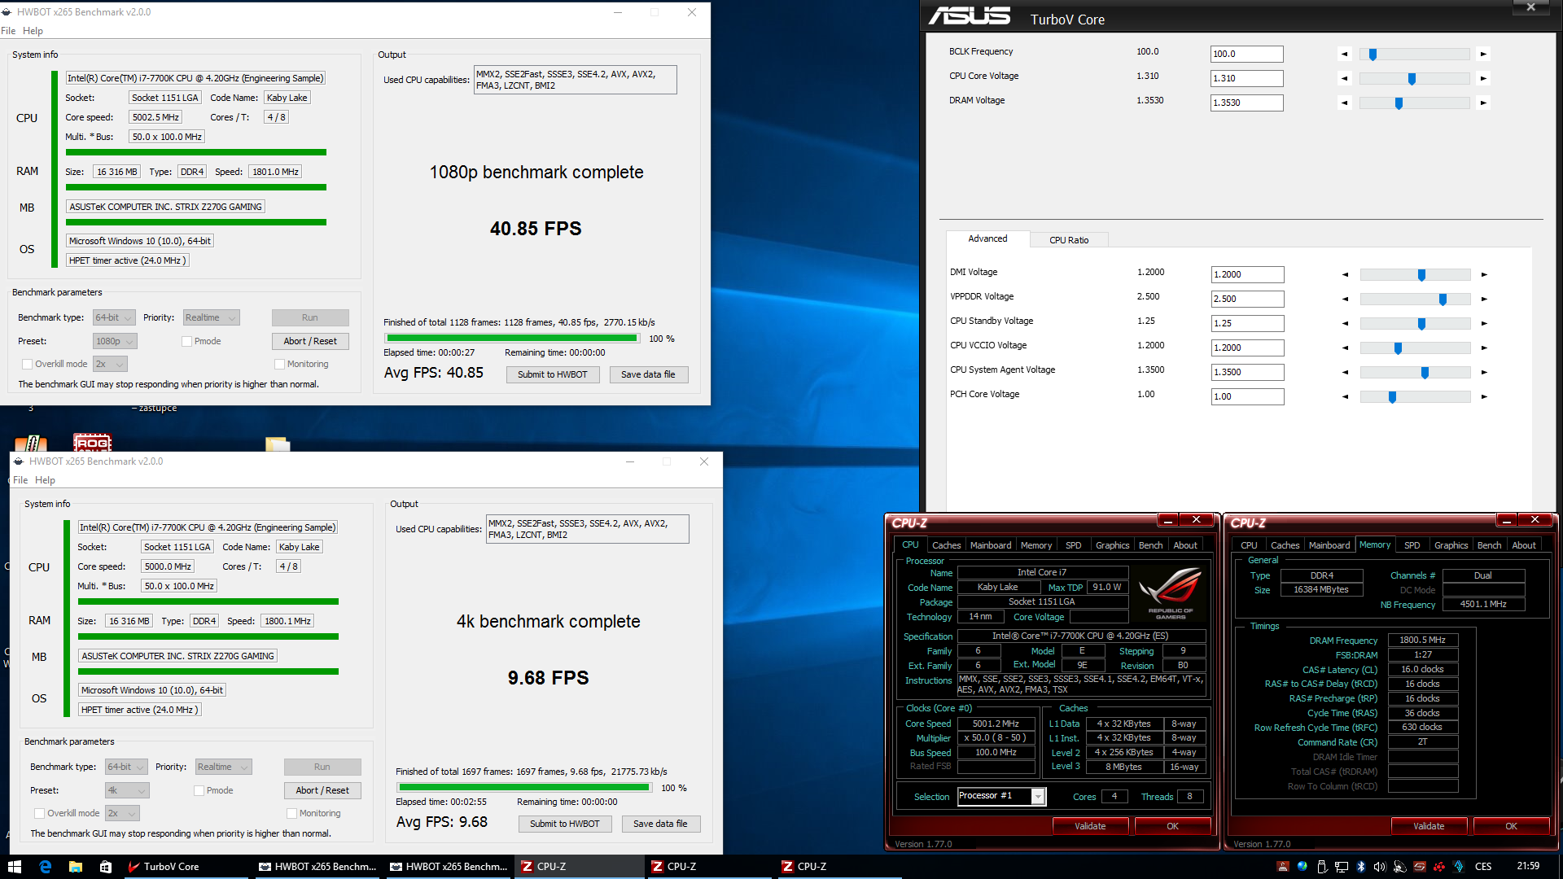Viewport: 1563px width, 879px height.
Task: Open Benchmark type dropdown in 4k window
Action: click(126, 767)
